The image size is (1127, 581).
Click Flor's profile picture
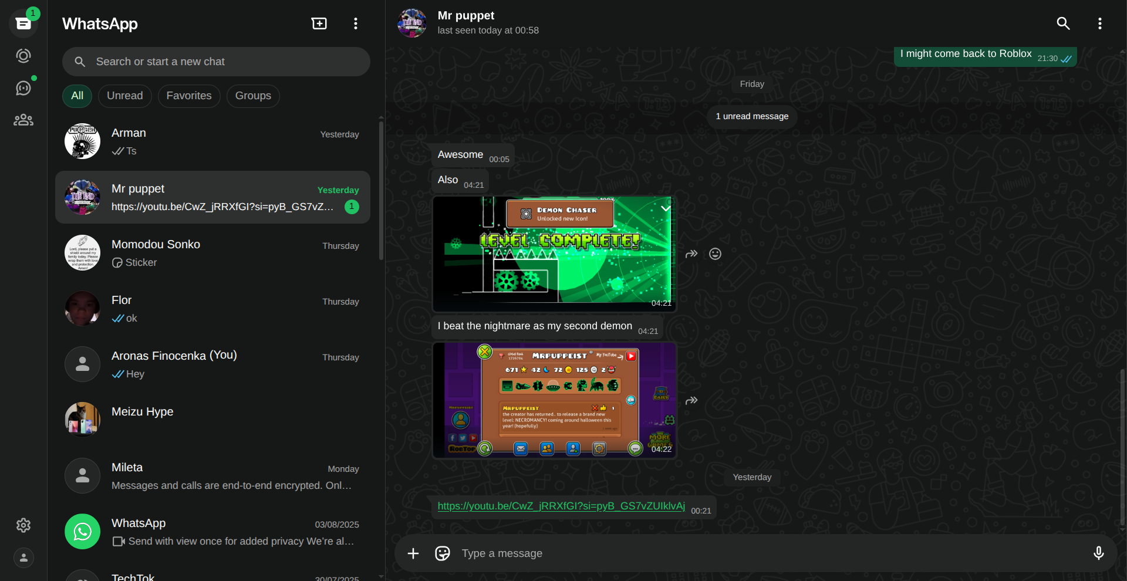click(82, 309)
